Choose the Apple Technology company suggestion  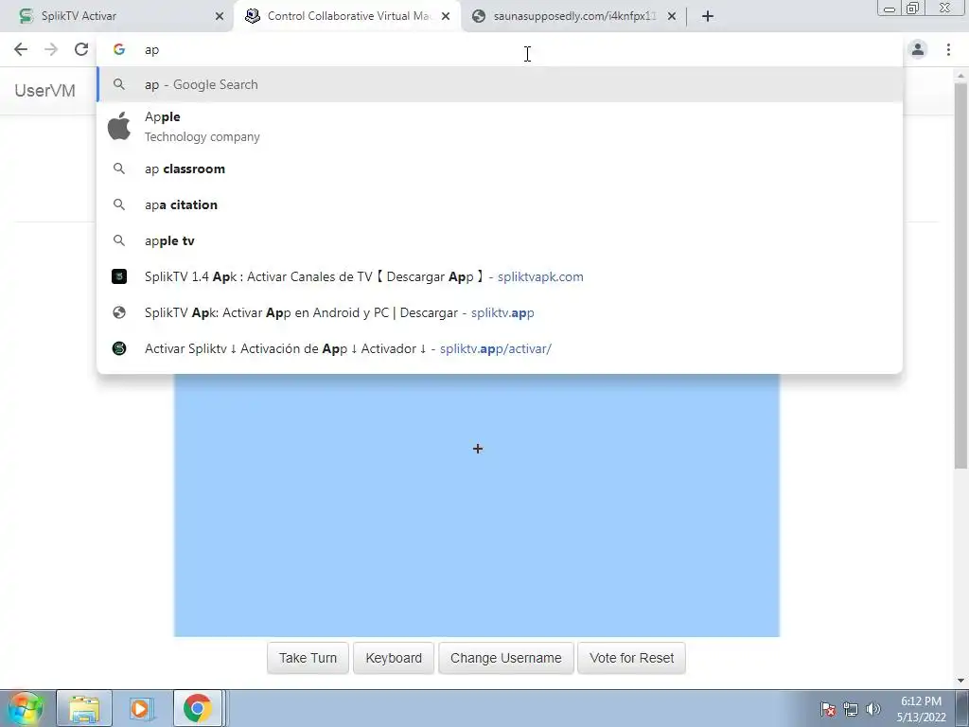pyautogui.click(x=500, y=126)
